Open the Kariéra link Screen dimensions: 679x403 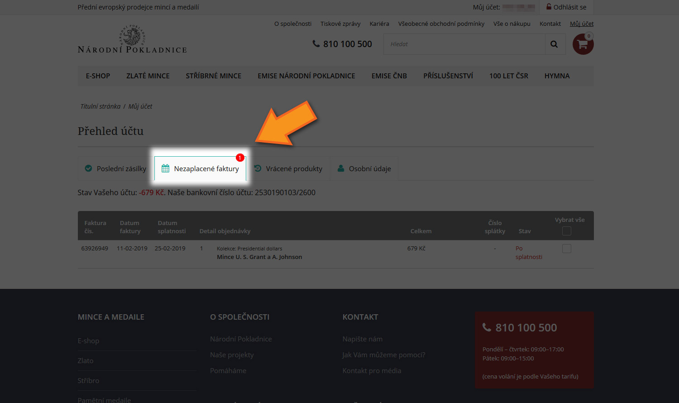coord(379,24)
